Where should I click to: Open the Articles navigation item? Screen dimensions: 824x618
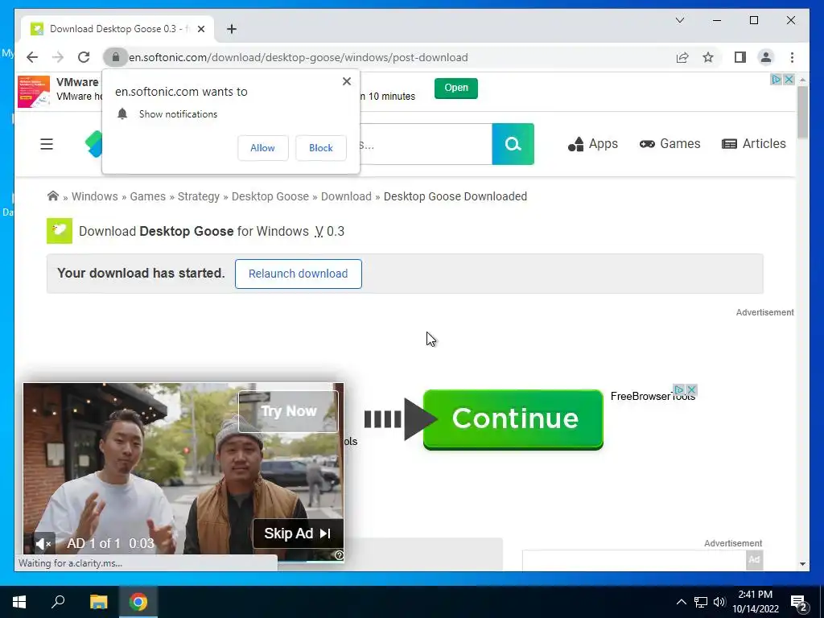coord(753,144)
